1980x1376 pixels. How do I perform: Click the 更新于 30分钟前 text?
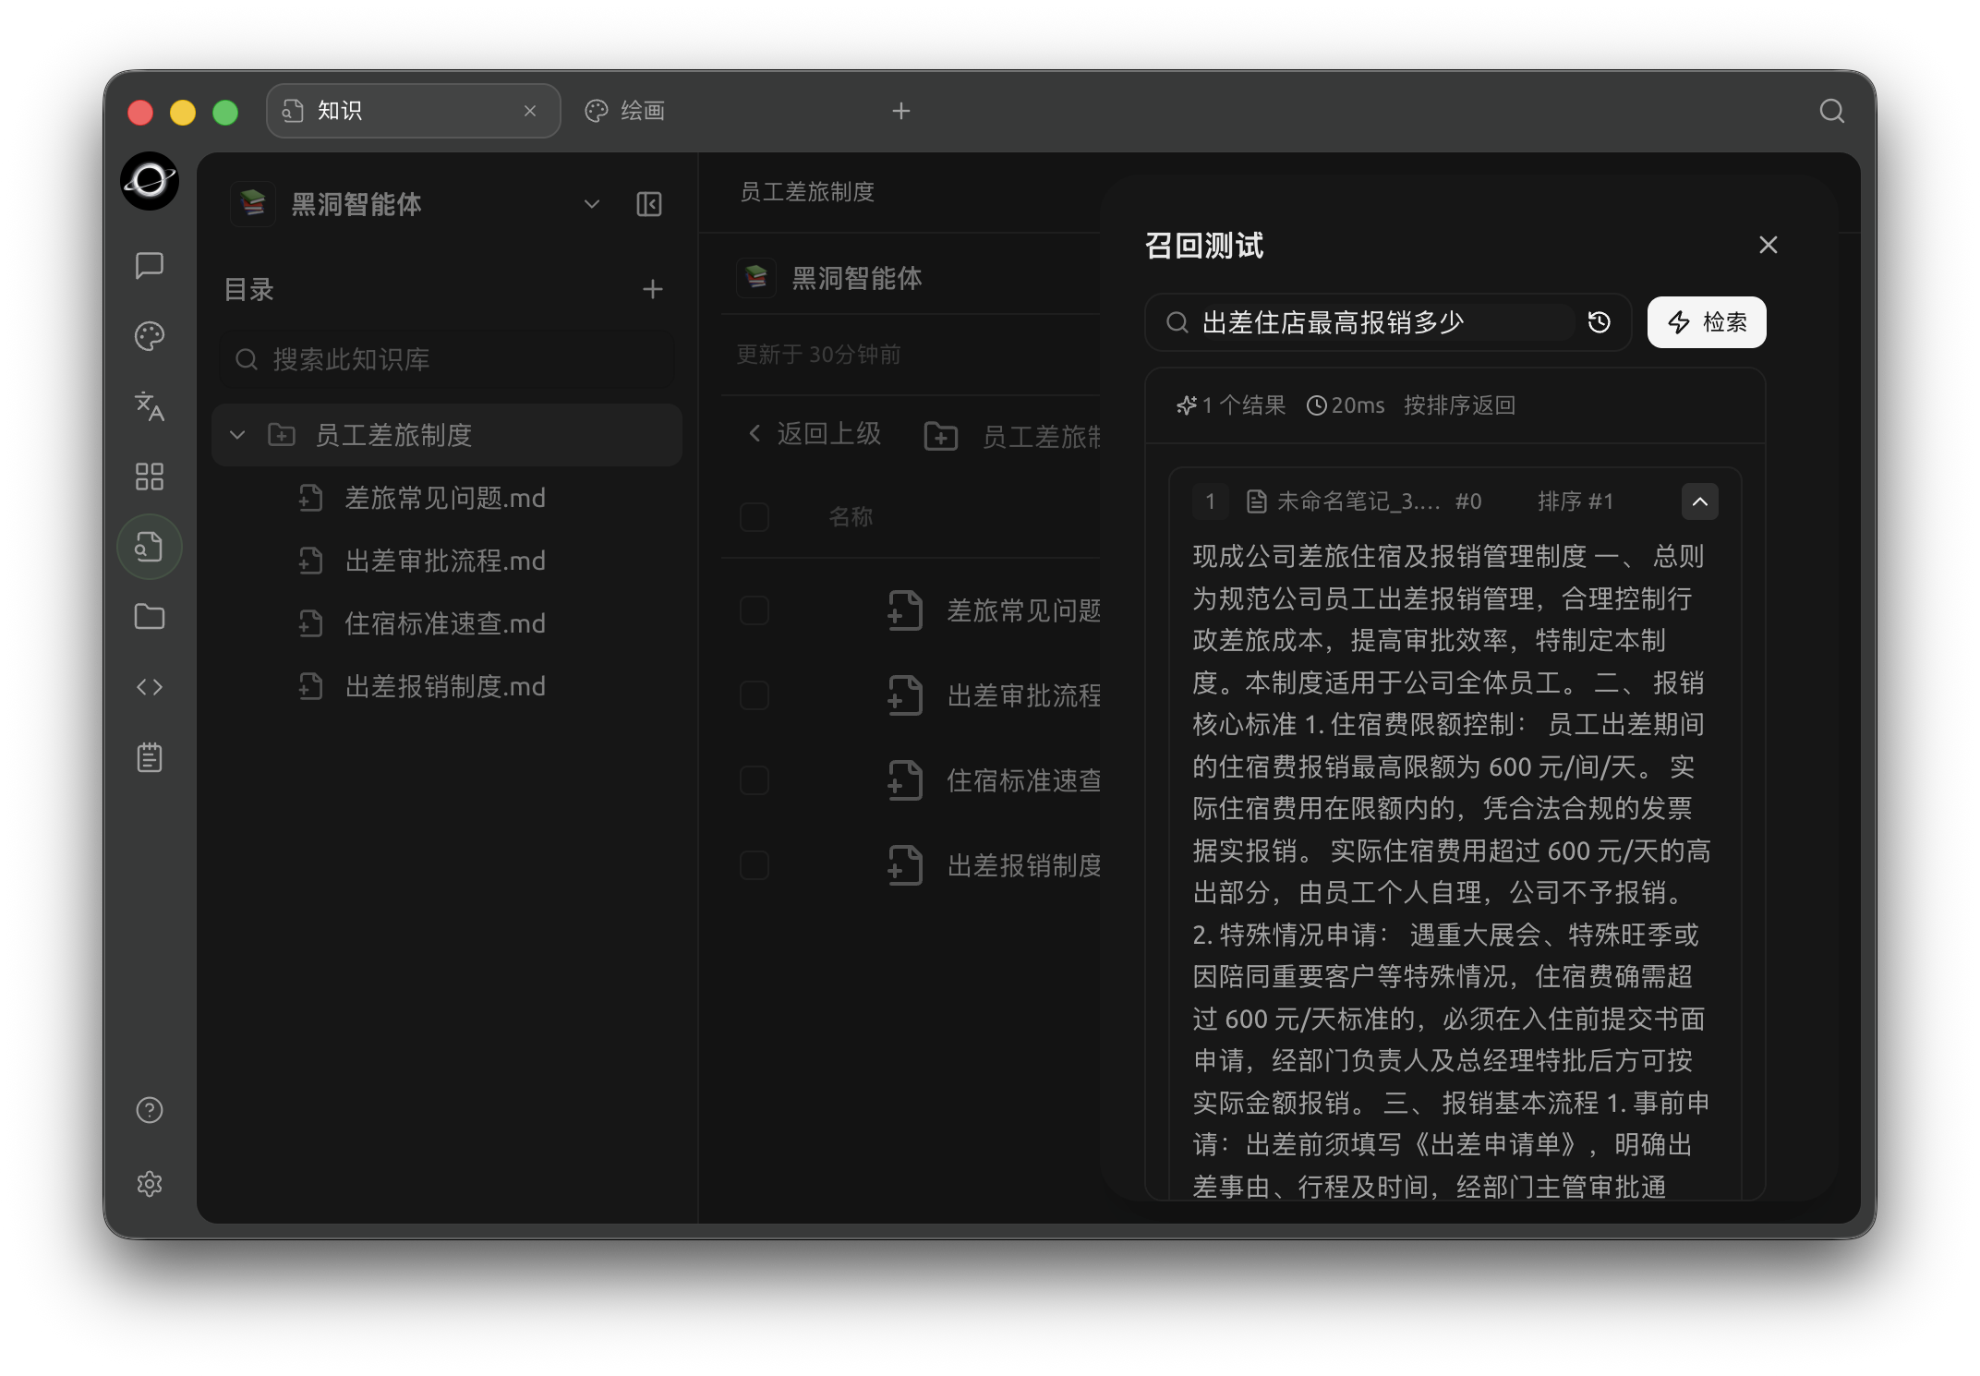[x=818, y=355]
